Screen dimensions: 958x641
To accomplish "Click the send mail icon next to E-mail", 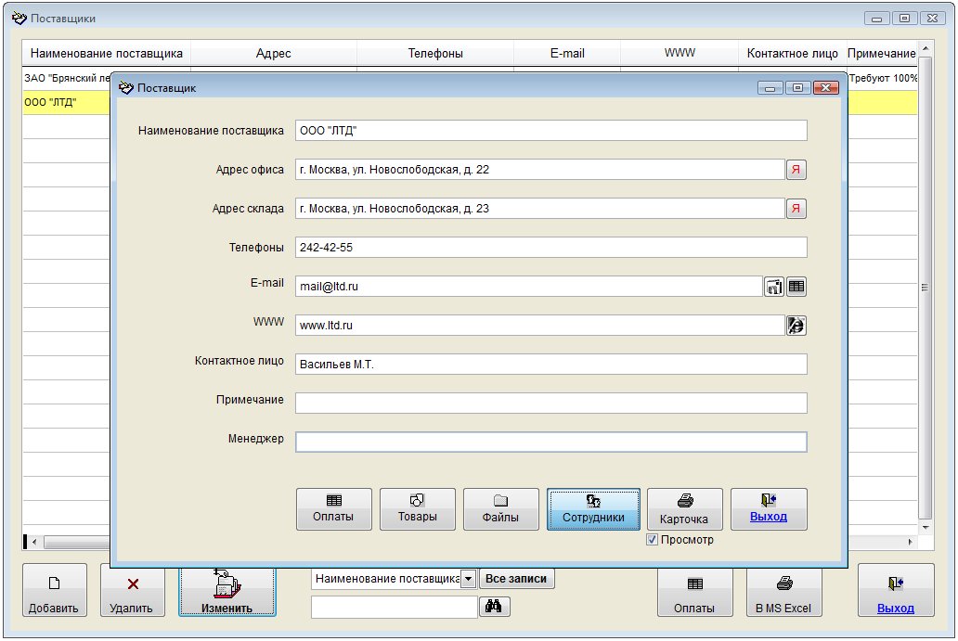I will coord(773,287).
